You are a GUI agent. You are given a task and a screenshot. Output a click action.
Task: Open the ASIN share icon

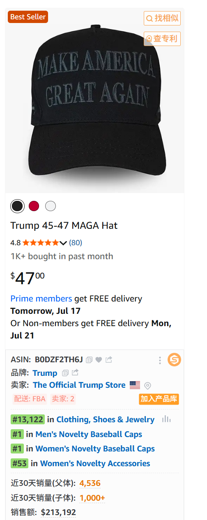coord(109,360)
